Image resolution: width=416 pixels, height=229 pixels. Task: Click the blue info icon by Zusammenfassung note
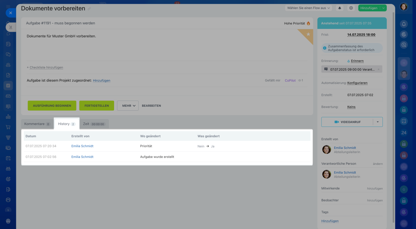(324, 48)
